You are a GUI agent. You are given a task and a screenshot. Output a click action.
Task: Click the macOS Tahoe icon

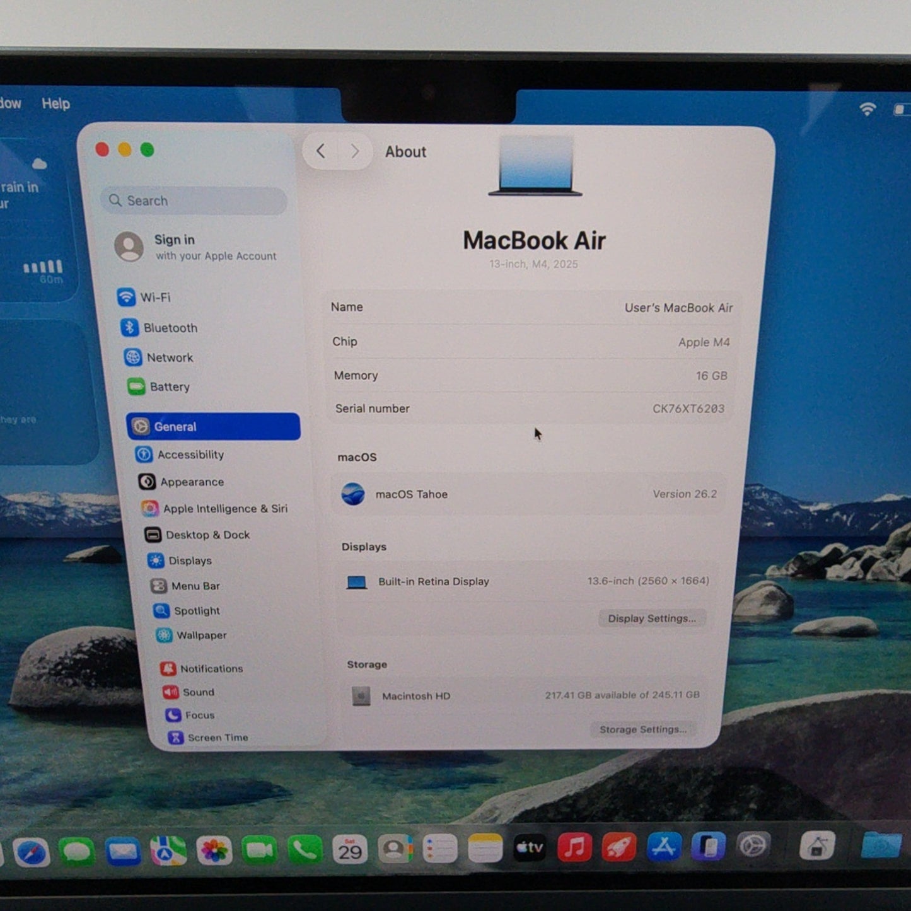click(x=353, y=494)
